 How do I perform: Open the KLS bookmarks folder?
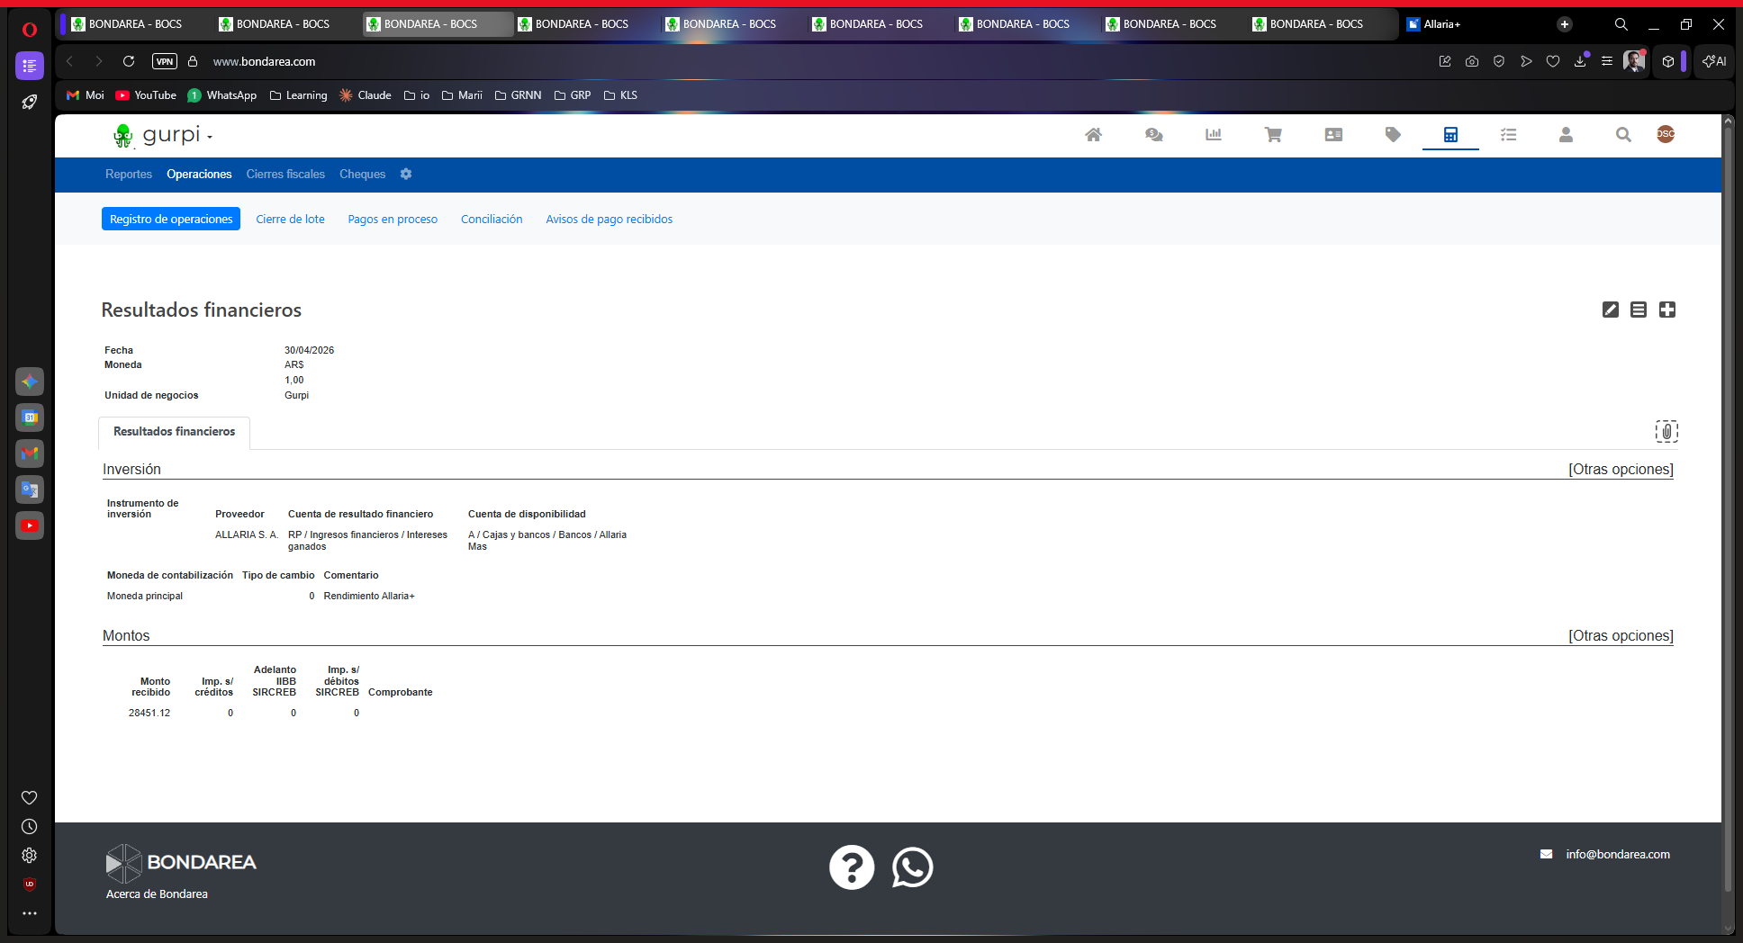620,95
